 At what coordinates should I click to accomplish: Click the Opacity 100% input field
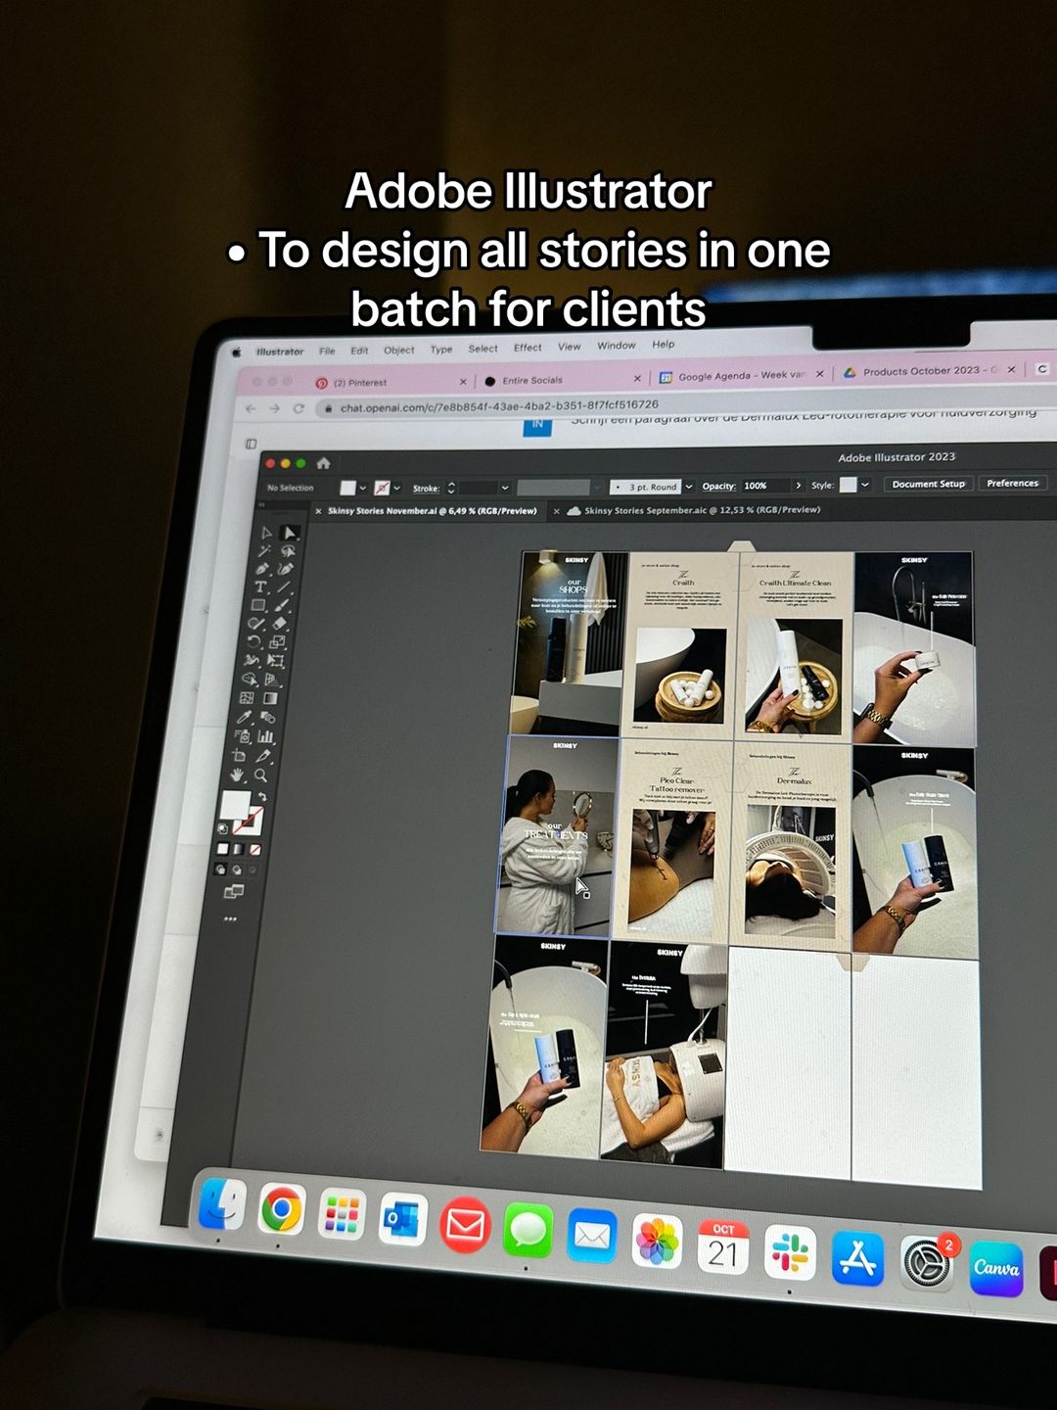[766, 486]
